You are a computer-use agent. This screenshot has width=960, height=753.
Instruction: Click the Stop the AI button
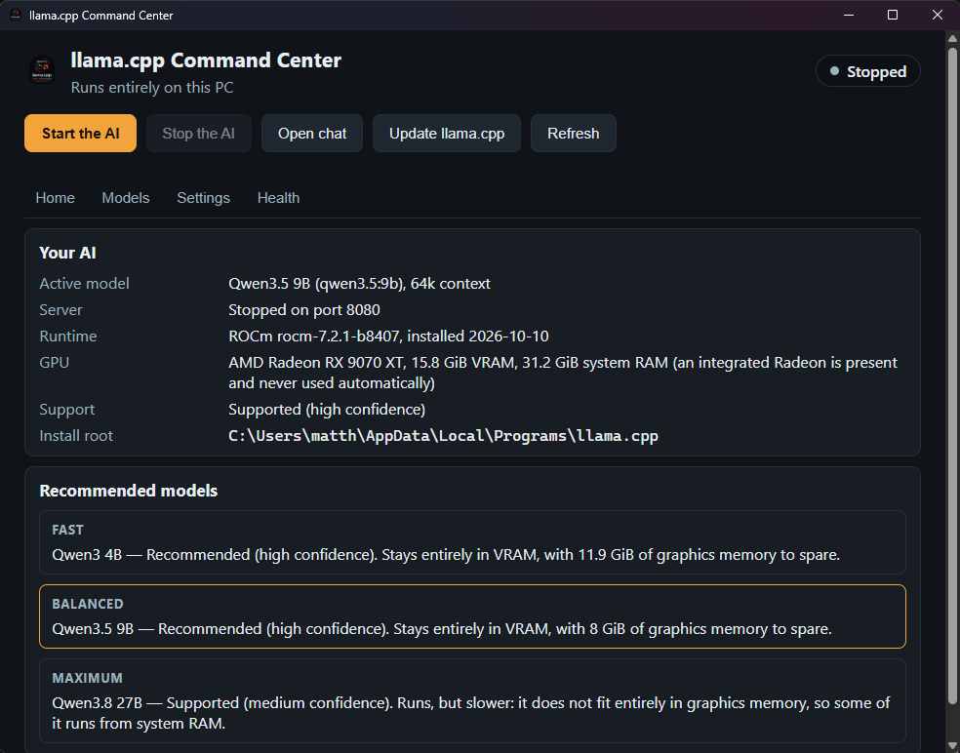(198, 133)
